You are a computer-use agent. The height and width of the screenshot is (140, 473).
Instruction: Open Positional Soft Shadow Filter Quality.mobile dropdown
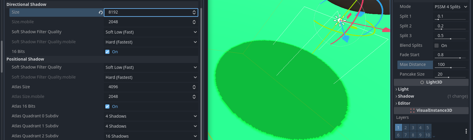151,77
